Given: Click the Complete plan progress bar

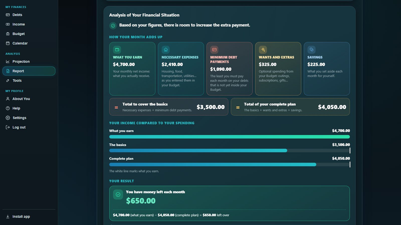Looking at the screenshot, I should coord(230,164).
